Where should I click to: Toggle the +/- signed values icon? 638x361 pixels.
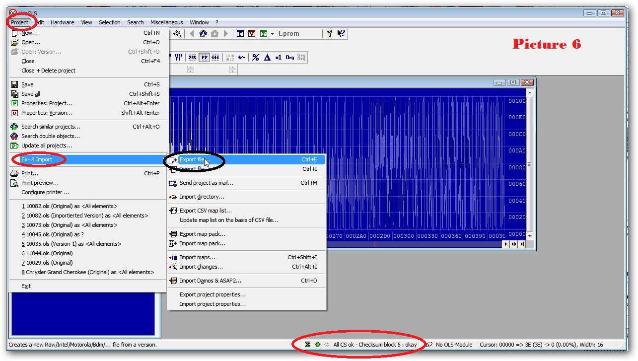click(x=241, y=58)
